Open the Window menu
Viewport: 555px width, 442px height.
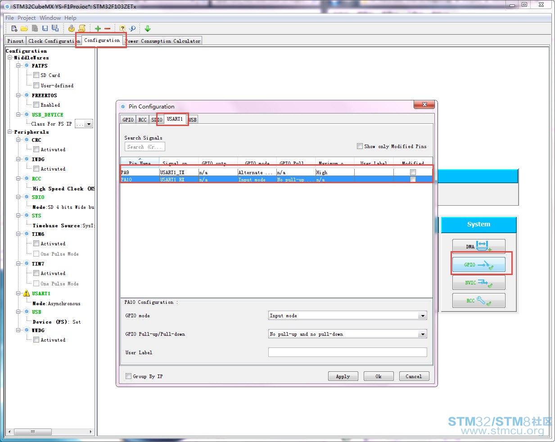click(x=50, y=18)
